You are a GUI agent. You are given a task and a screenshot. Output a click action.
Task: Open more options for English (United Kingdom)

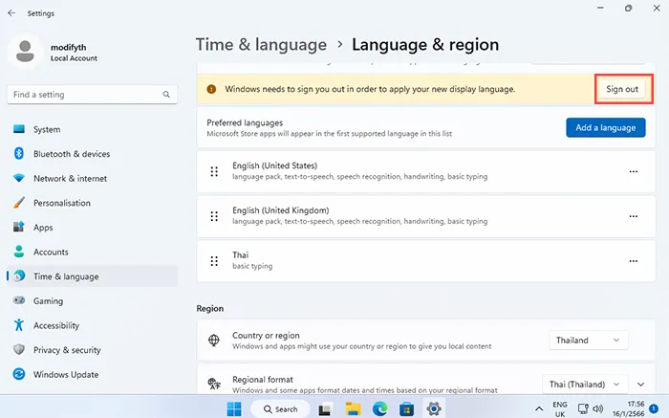634,216
